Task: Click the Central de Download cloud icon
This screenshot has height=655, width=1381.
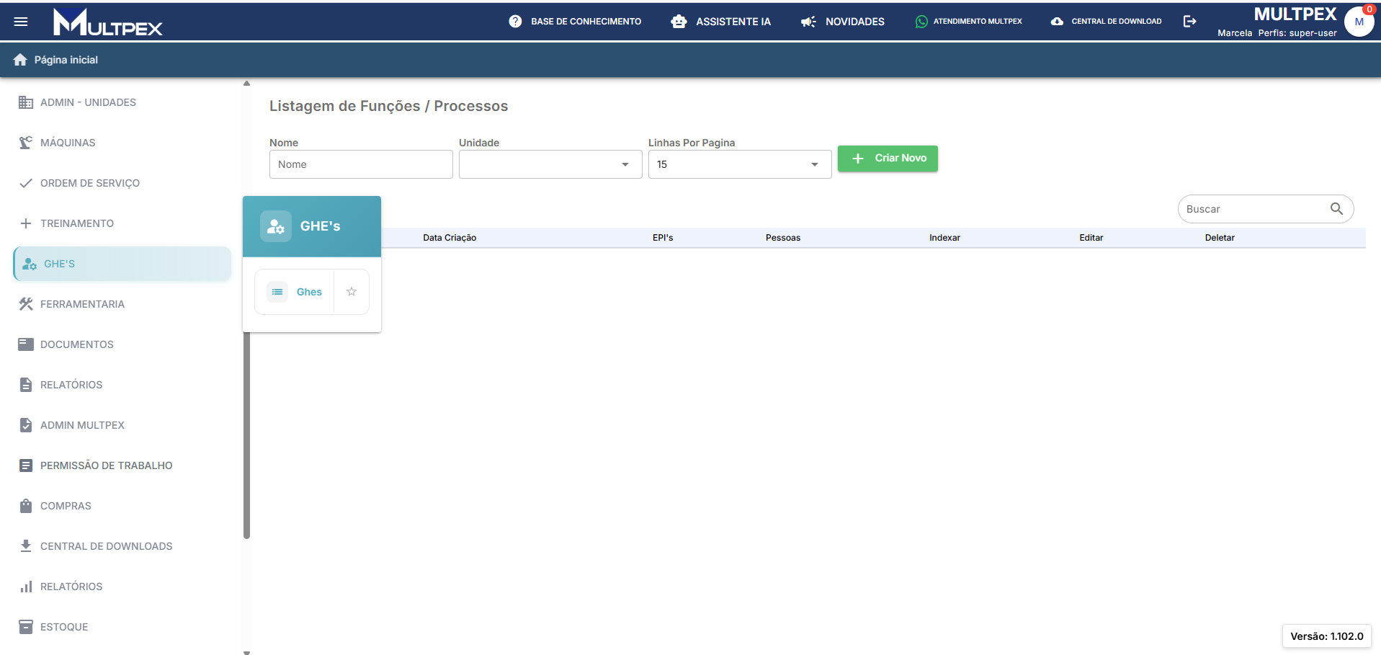Action: [x=1057, y=22]
